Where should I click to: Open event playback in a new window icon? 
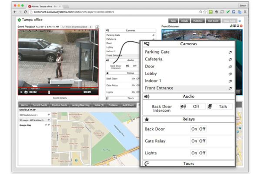point(97,27)
